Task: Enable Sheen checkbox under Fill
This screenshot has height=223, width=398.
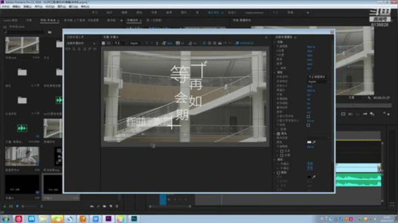Action: (x=282, y=151)
